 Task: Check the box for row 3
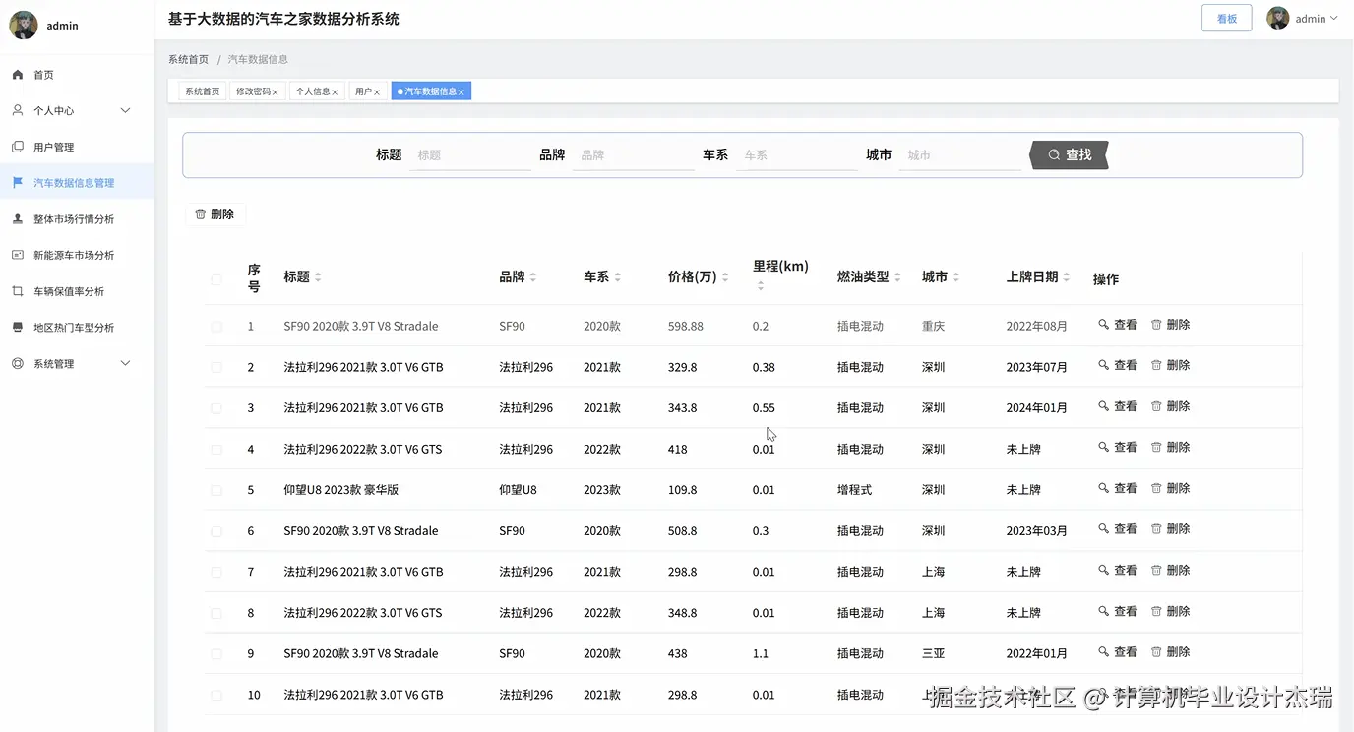(x=216, y=408)
